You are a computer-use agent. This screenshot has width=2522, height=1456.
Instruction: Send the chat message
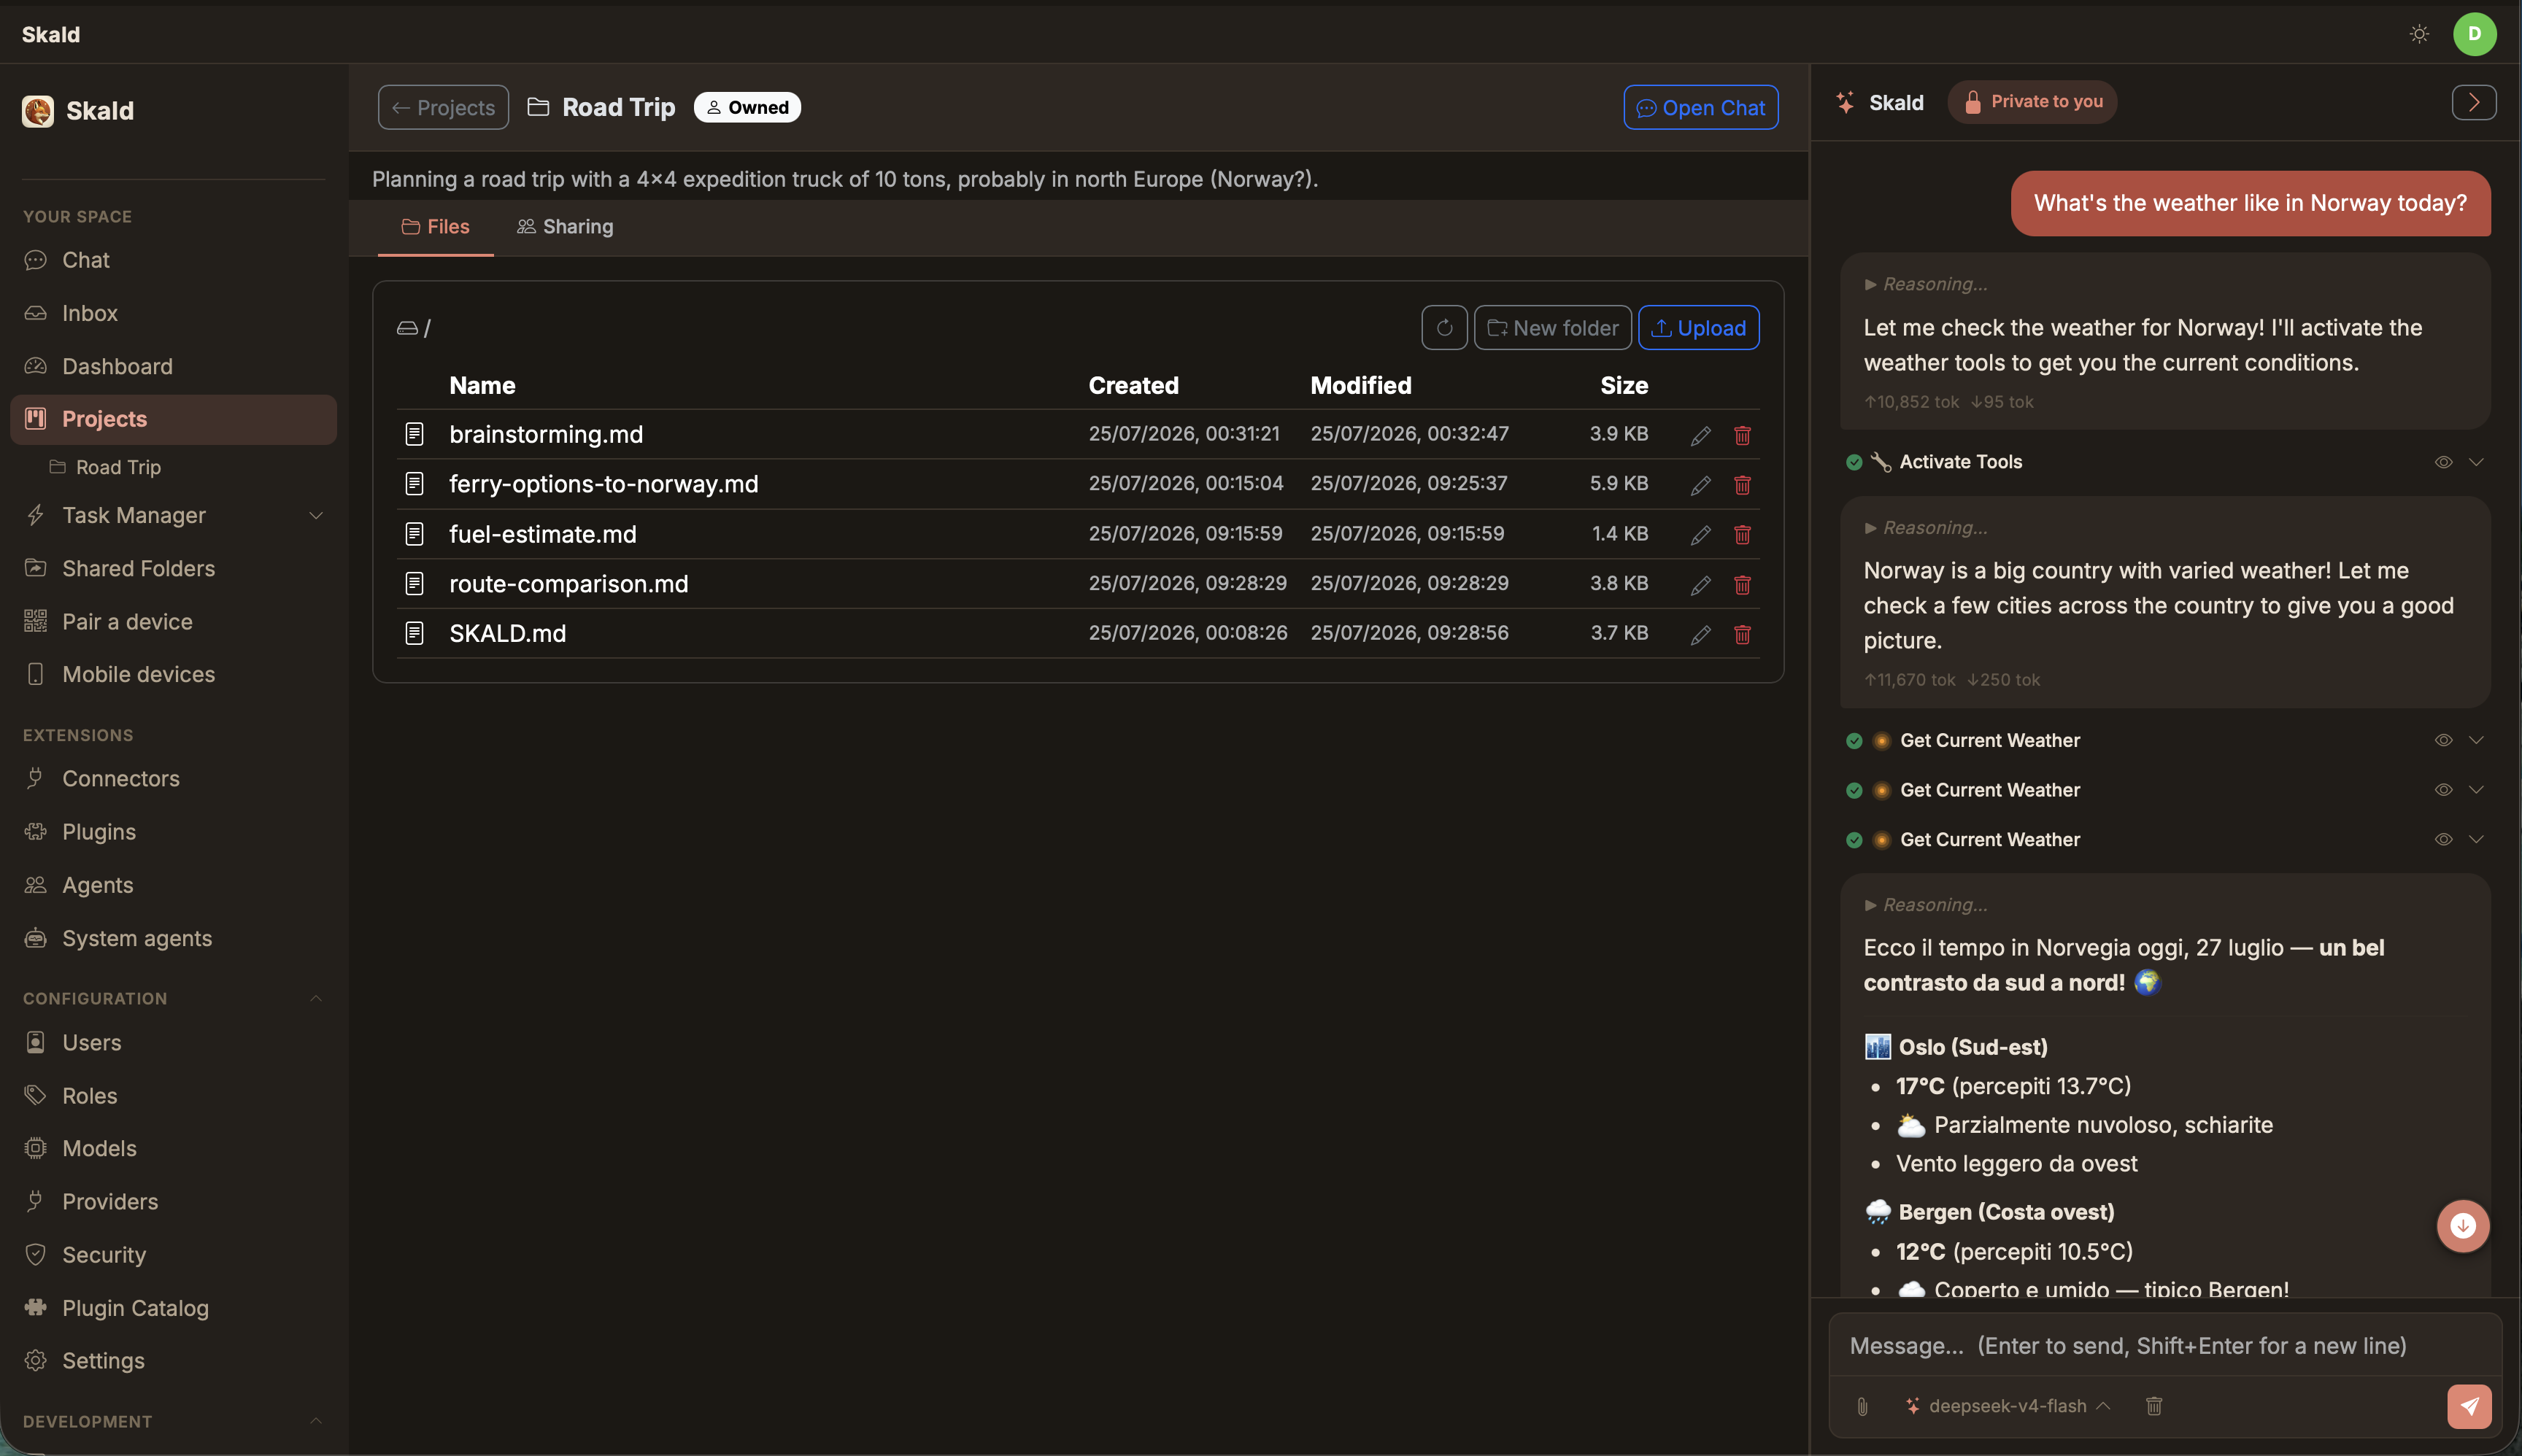2469,1406
